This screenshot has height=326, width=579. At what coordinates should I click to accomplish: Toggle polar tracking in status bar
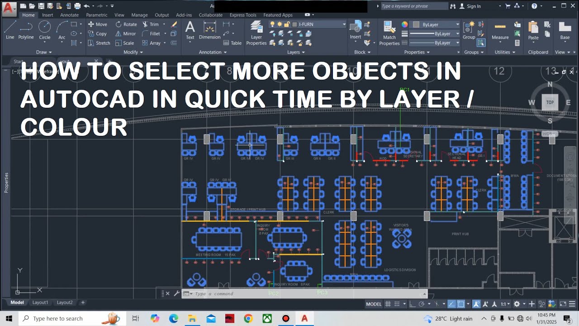pyautogui.click(x=422, y=304)
